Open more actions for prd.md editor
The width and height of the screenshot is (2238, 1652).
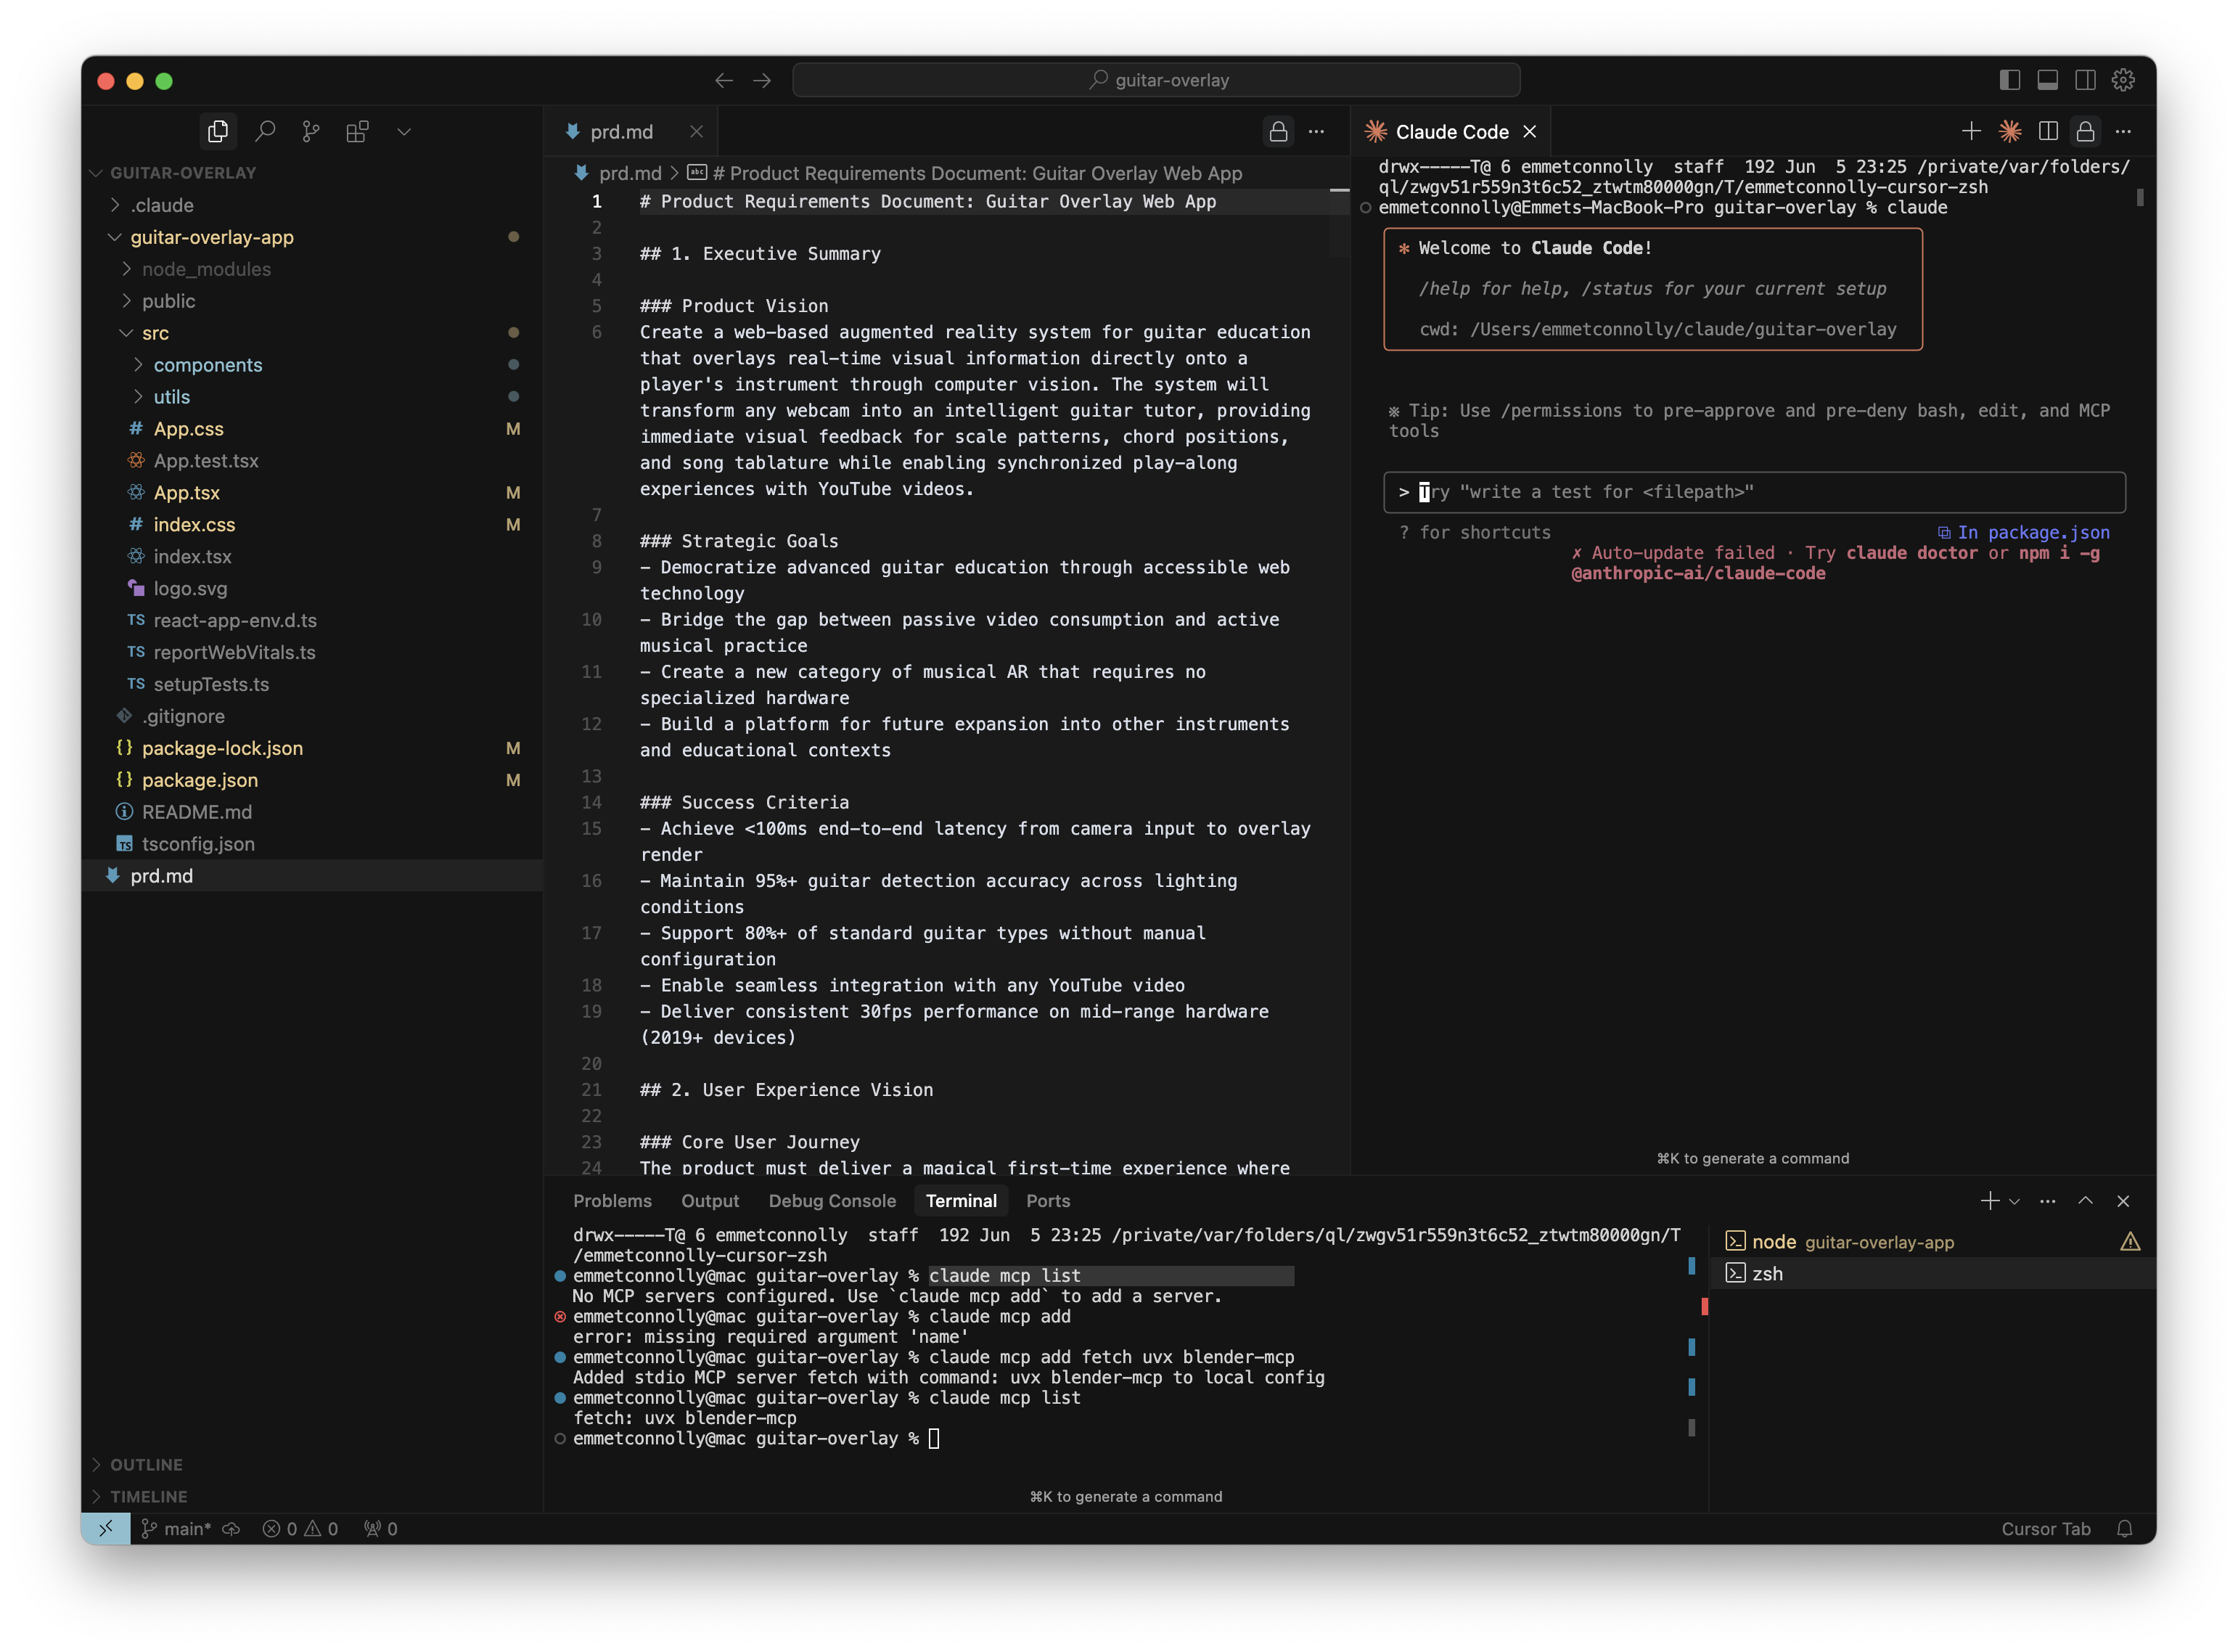pyautogui.click(x=1316, y=131)
